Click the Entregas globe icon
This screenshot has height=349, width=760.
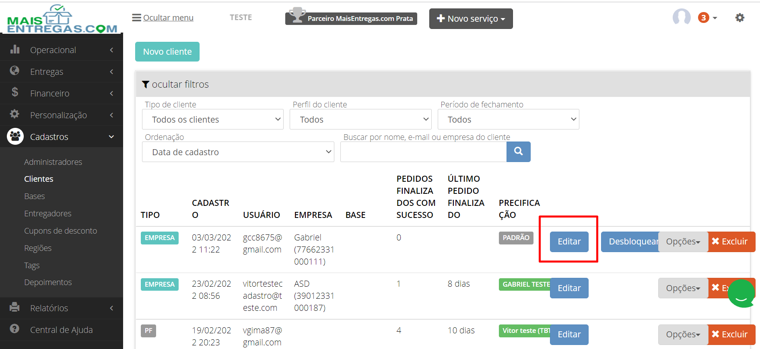click(x=14, y=70)
